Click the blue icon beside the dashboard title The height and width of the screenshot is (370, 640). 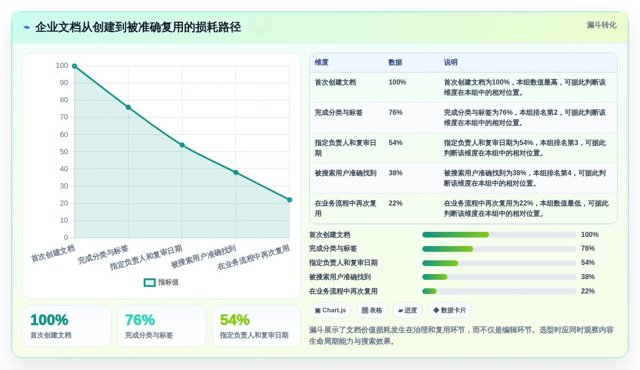coord(27,27)
